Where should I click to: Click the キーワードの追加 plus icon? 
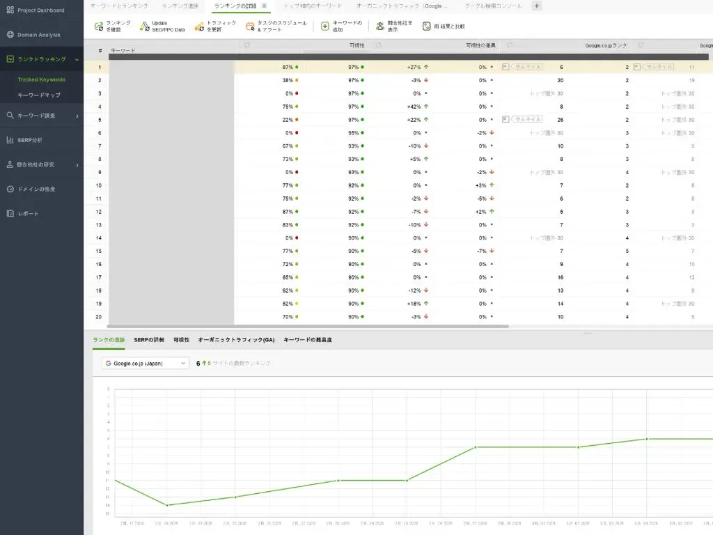[x=325, y=26]
